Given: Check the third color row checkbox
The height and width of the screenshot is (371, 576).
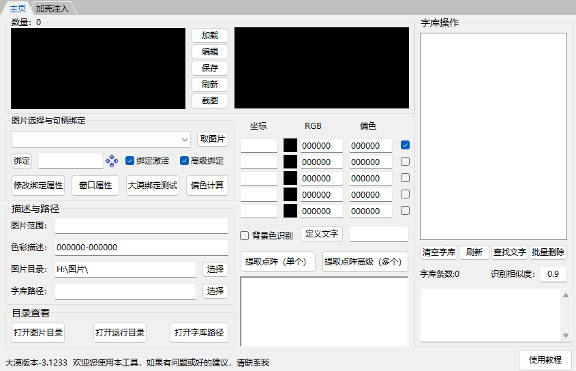Looking at the screenshot, I should 405,178.
